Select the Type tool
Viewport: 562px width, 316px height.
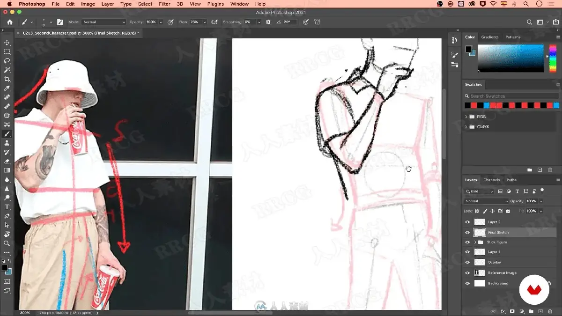[x=7, y=207]
